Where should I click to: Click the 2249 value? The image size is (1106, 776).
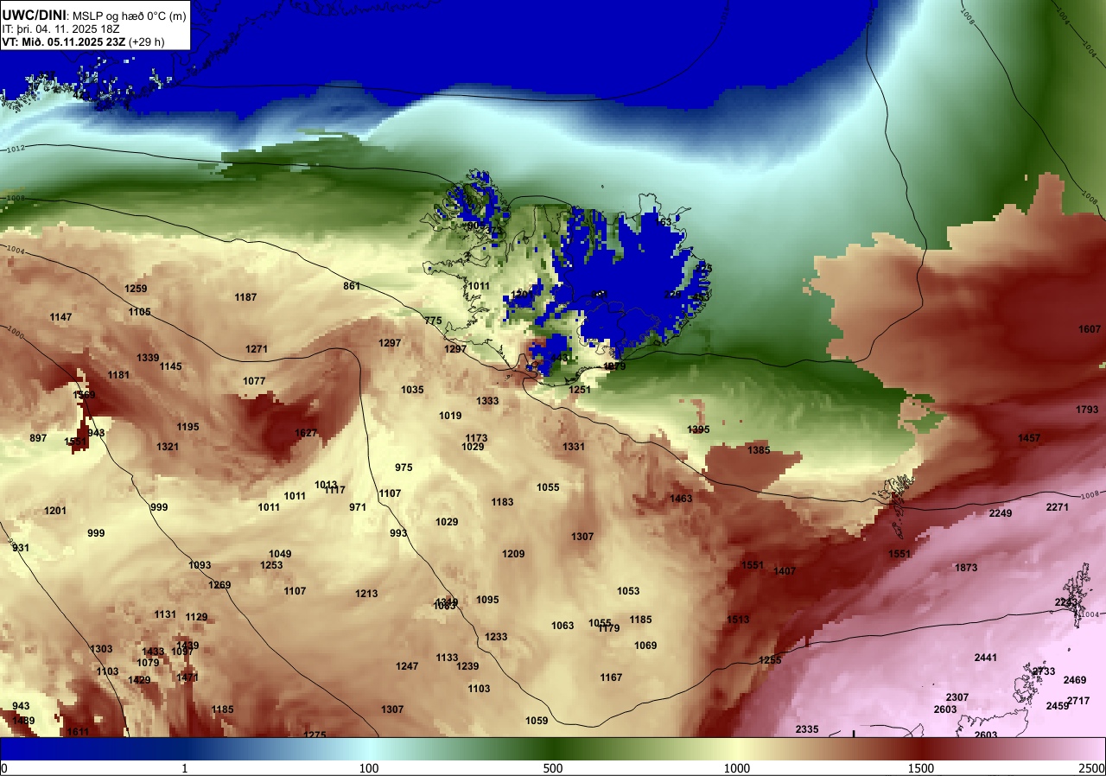click(x=1001, y=513)
